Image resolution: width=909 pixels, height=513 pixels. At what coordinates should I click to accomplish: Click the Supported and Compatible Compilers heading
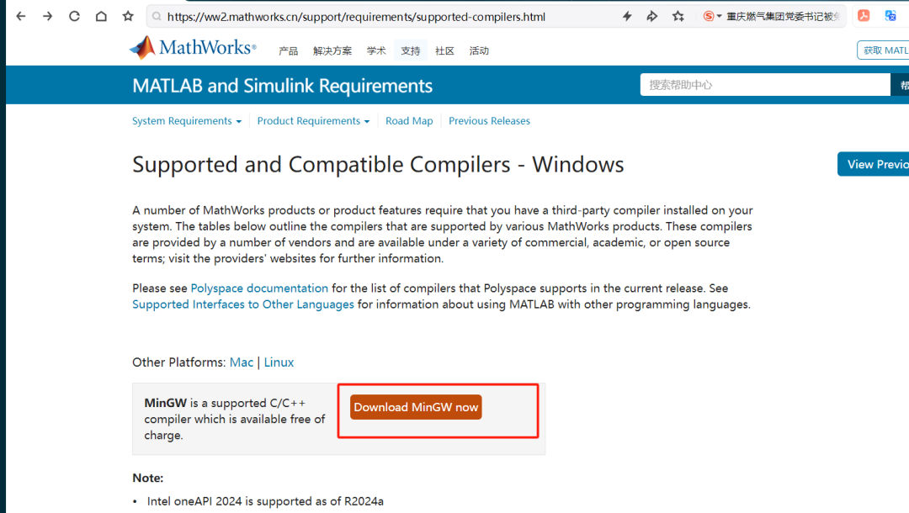378,165
